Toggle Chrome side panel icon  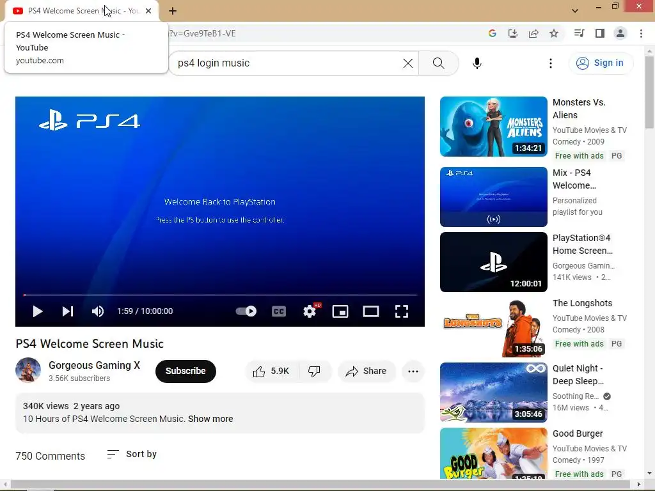click(x=600, y=33)
